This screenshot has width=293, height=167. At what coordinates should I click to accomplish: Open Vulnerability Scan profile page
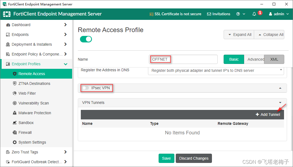(36, 103)
